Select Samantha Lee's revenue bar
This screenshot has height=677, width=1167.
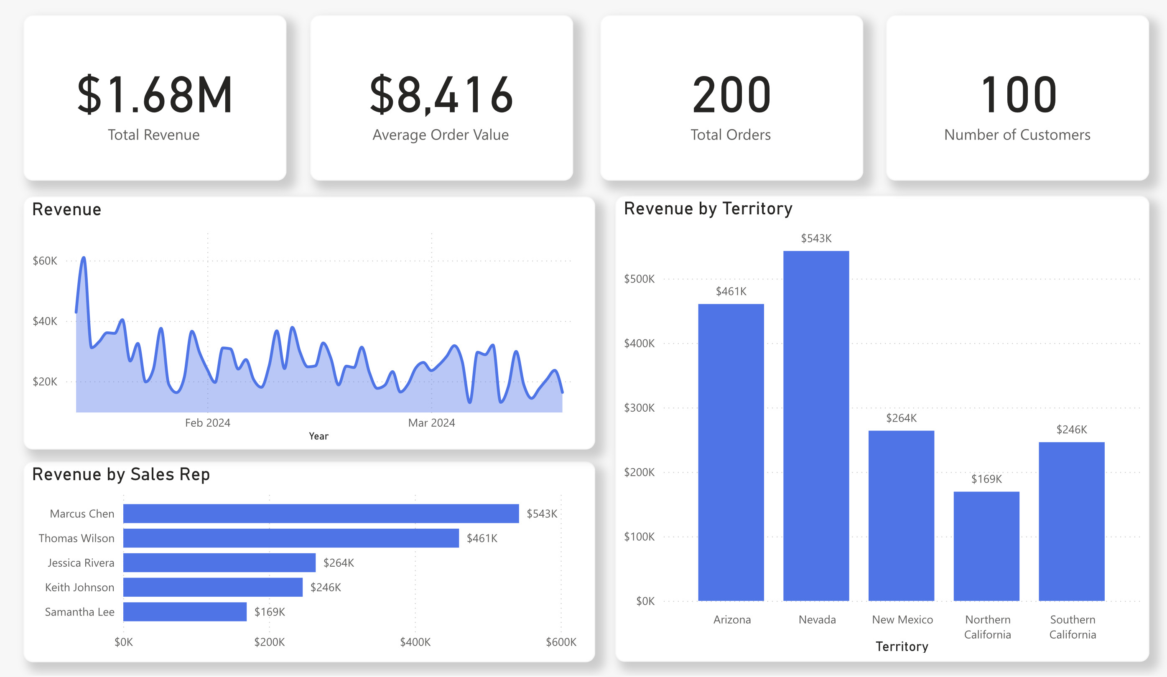click(x=185, y=612)
